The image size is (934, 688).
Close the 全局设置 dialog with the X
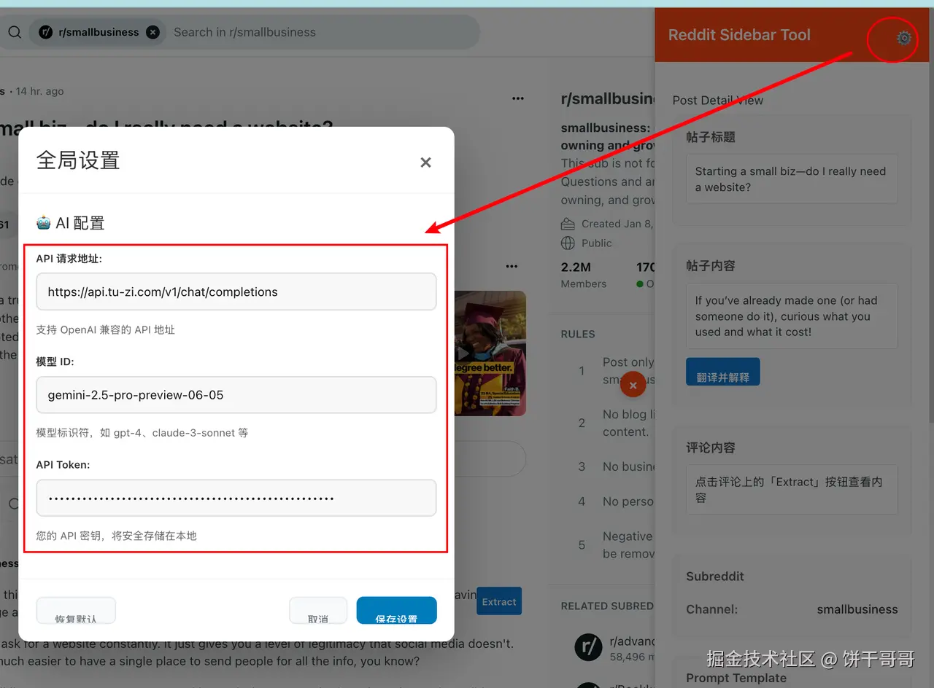coord(426,163)
